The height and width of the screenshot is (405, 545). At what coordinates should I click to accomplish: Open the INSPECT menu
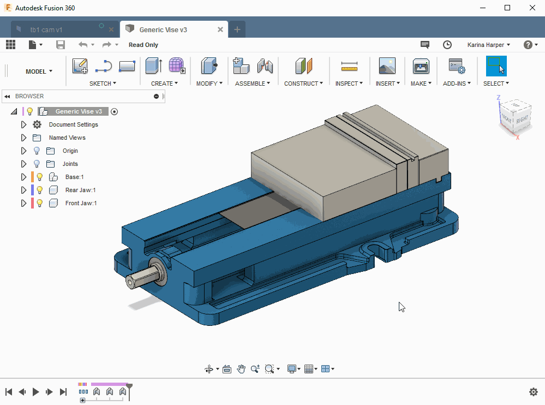(x=349, y=84)
